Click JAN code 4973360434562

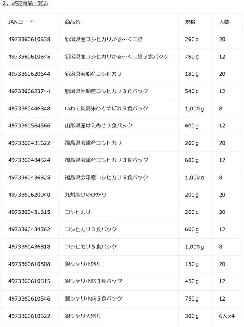point(29,229)
